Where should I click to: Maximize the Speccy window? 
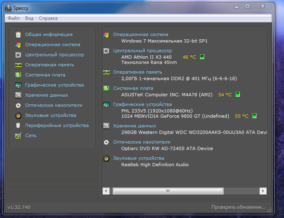tap(248, 7)
